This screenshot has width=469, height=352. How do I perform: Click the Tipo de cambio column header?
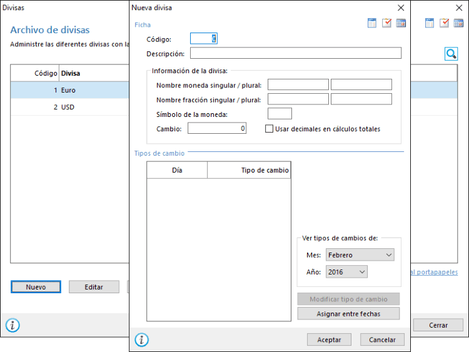pyautogui.click(x=248, y=170)
